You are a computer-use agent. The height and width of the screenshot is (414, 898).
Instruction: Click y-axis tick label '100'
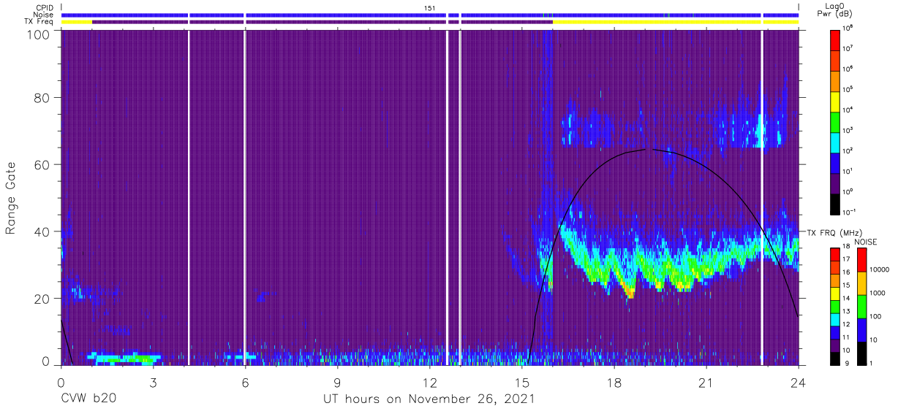tap(39, 34)
